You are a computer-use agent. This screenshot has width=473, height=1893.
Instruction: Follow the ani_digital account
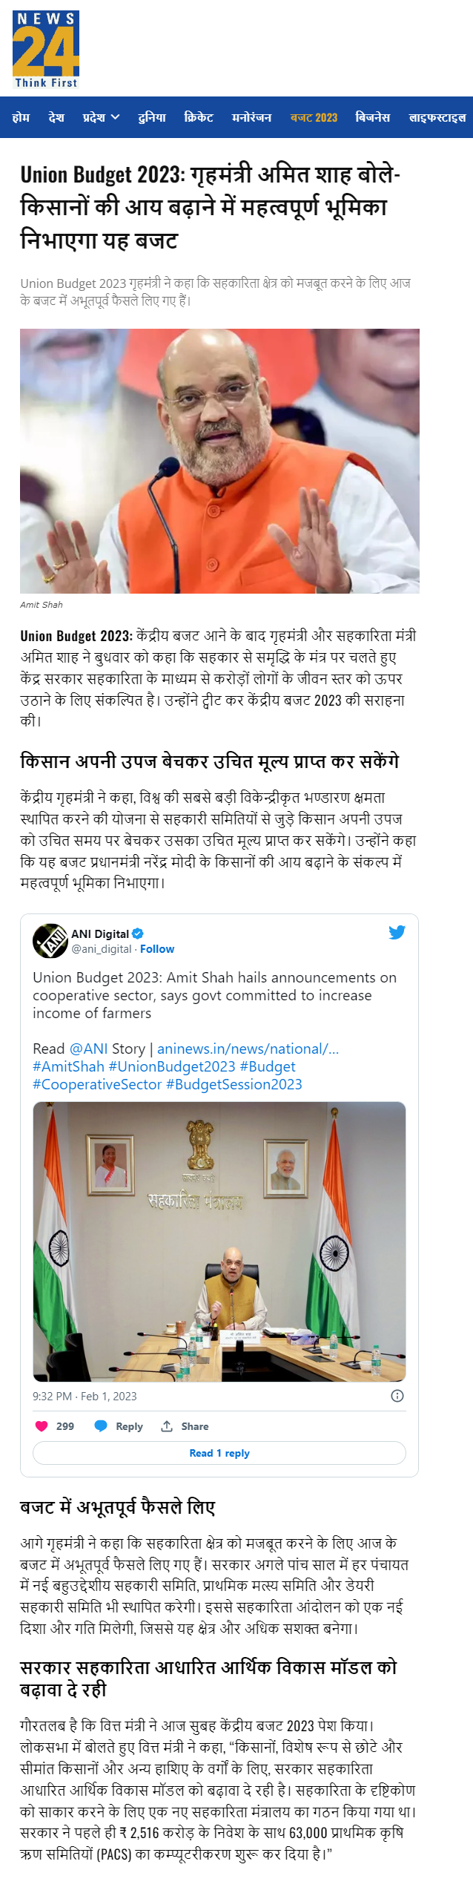(x=157, y=948)
